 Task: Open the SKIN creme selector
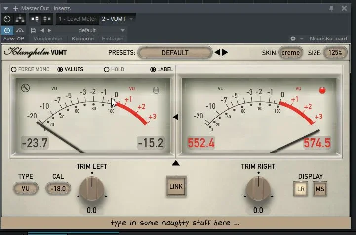tap(291, 53)
